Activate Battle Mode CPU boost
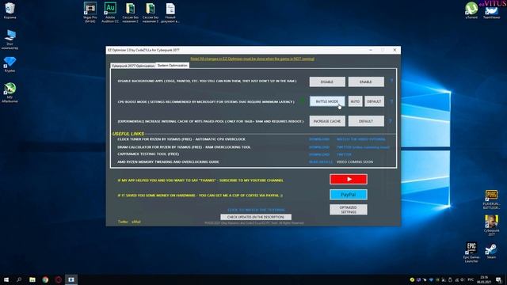 (327, 101)
